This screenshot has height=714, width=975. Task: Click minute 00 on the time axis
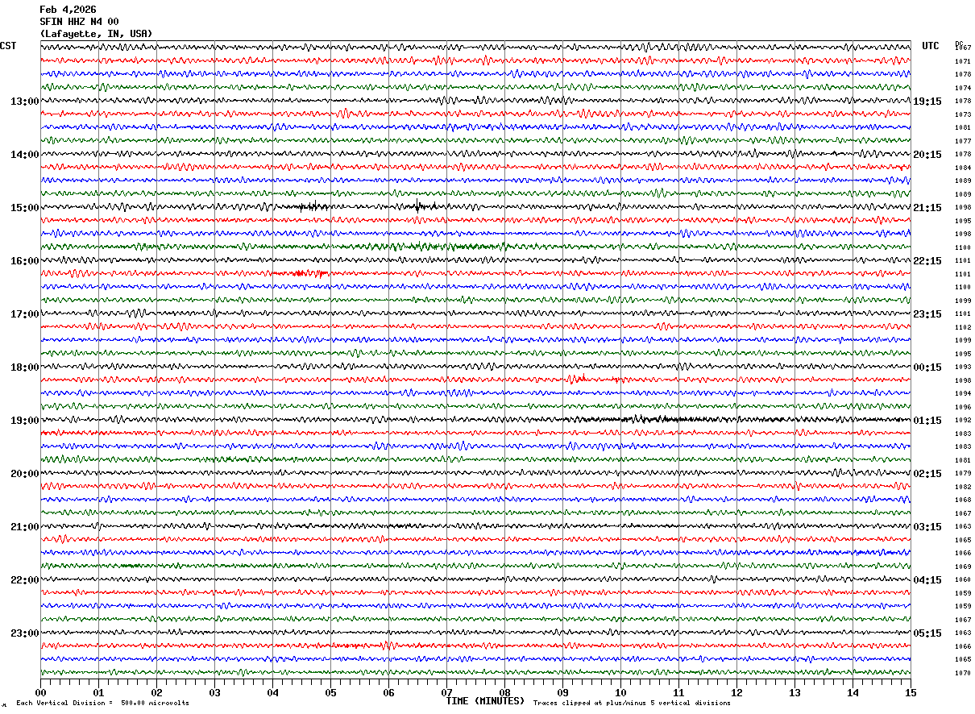(x=40, y=692)
